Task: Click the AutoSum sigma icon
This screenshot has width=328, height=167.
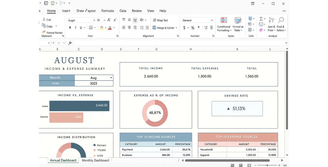Action: pyautogui.click(x=261, y=19)
